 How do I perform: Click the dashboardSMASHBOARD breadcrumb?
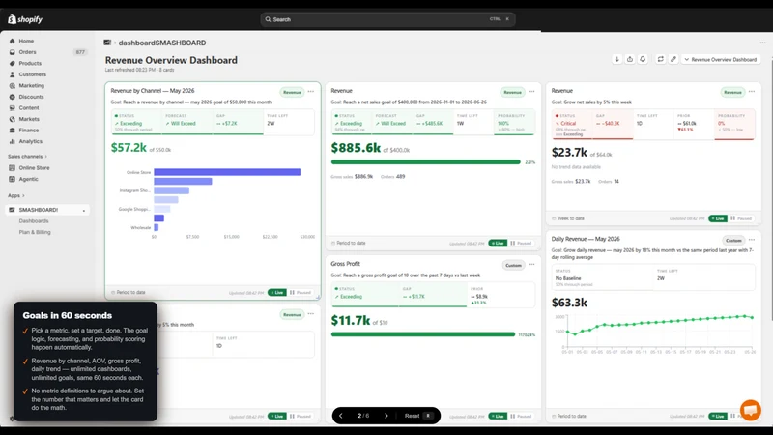click(x=162, y=43)
